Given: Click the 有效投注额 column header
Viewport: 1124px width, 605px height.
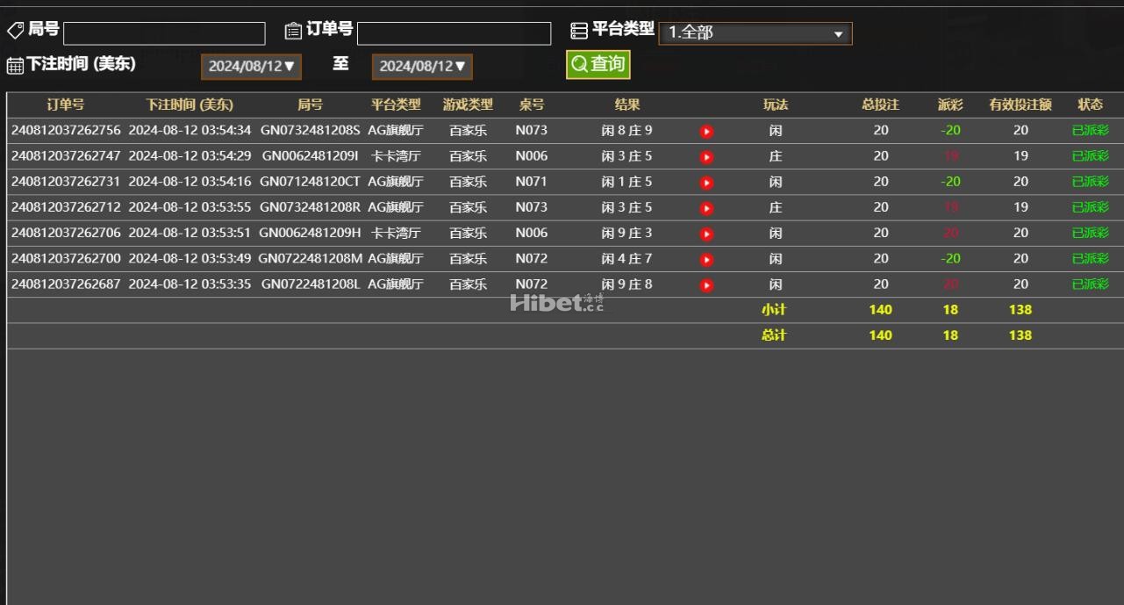Looking at the screenshot, I should (1020, 104).
